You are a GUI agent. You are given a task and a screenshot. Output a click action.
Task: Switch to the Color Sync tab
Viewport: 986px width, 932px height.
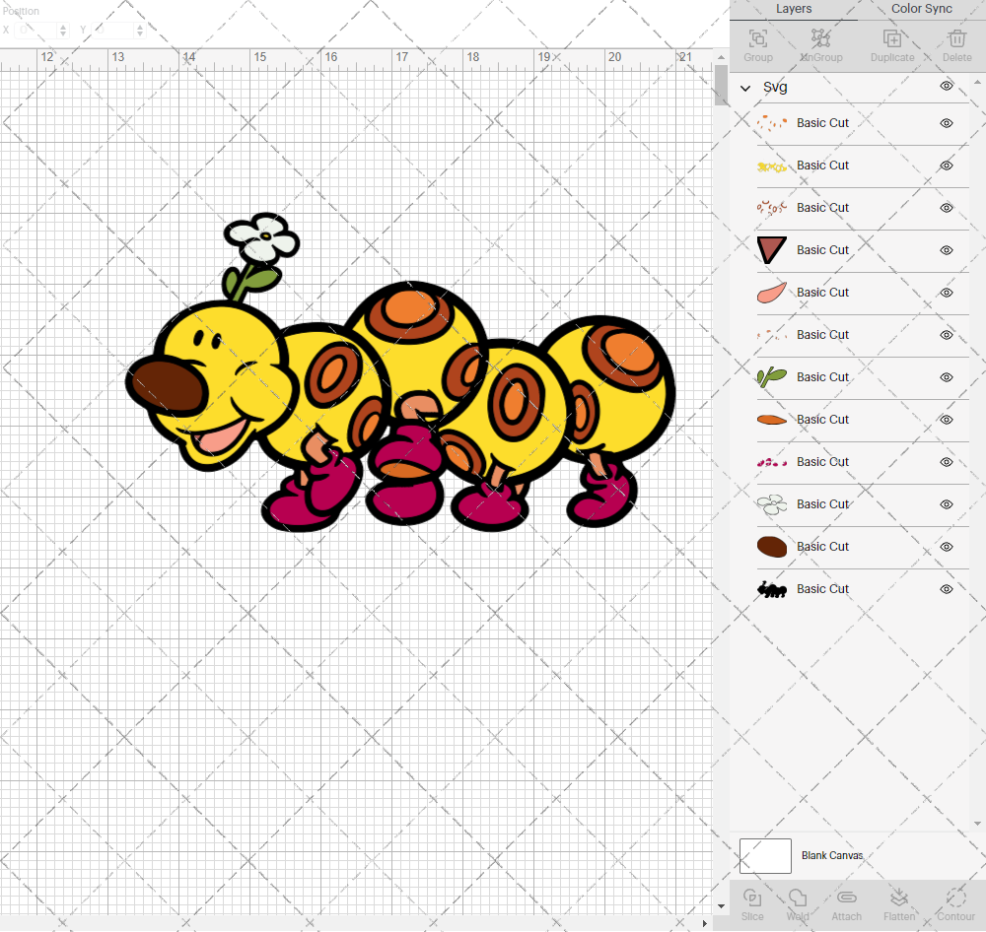(x=921, y=9)
